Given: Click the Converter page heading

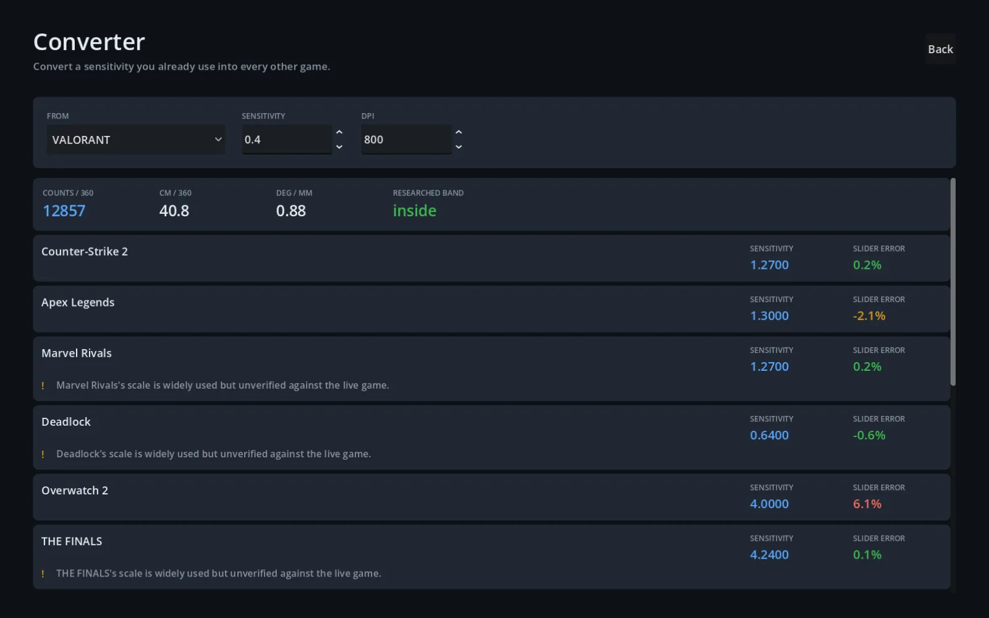Looking at the screenshot, I should click(x=89, y=42).
